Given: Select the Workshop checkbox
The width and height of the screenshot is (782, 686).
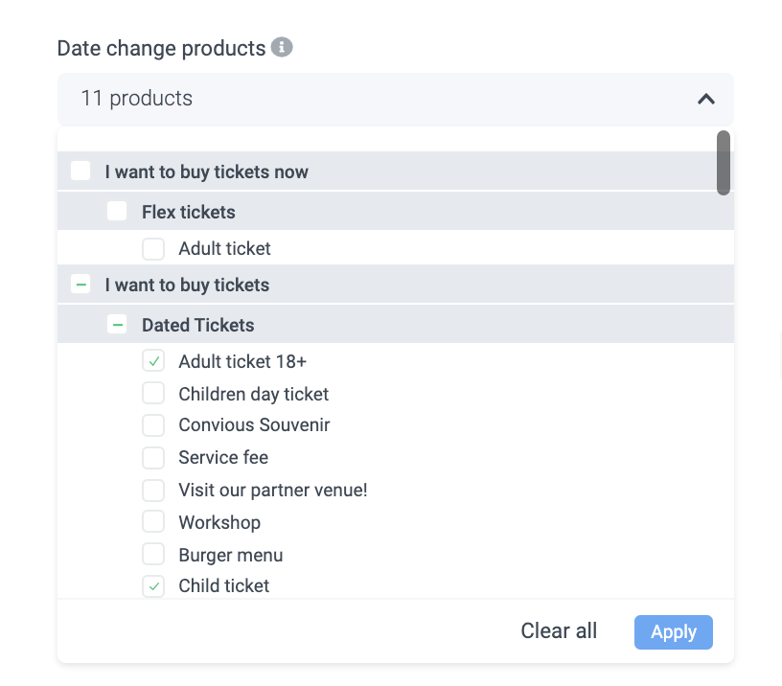Looking at the screenshot, I should [153, 522].
